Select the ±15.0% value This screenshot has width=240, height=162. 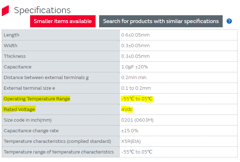tap(130, 130)
